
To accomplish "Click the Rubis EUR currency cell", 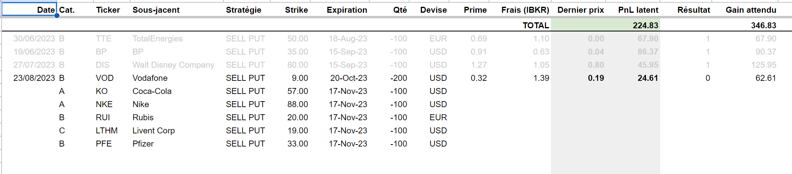I will [x=438, y=117].
